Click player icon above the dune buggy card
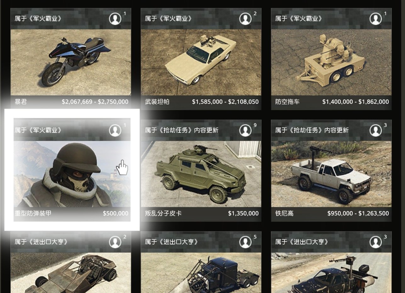 click(115, 242)
